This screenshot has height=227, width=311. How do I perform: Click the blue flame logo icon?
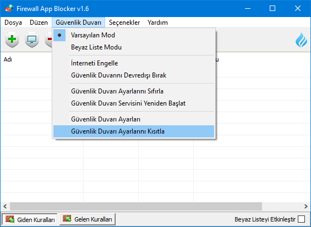(301, 40)
